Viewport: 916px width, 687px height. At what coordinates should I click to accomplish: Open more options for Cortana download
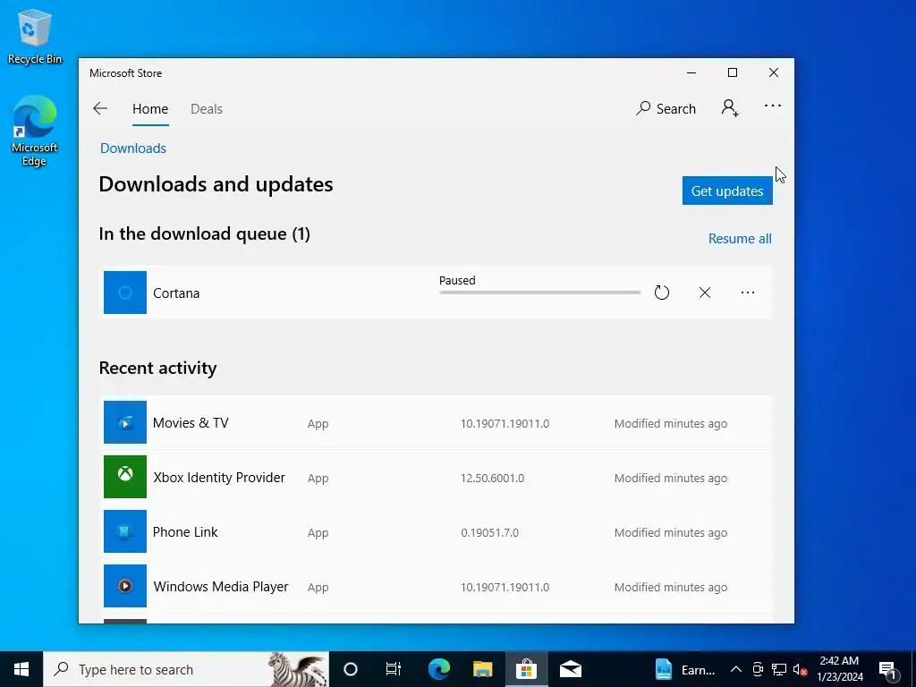748,293
